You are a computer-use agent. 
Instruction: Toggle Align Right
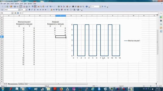tap(43, 10)
